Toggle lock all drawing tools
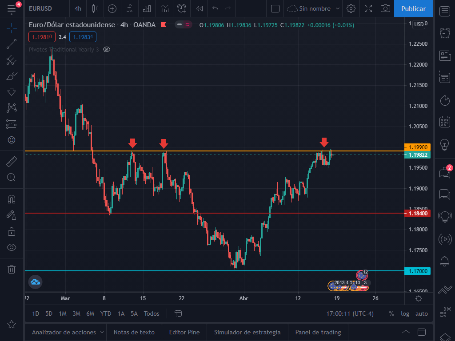Screen dimensions: 455x341 [12, 231]
